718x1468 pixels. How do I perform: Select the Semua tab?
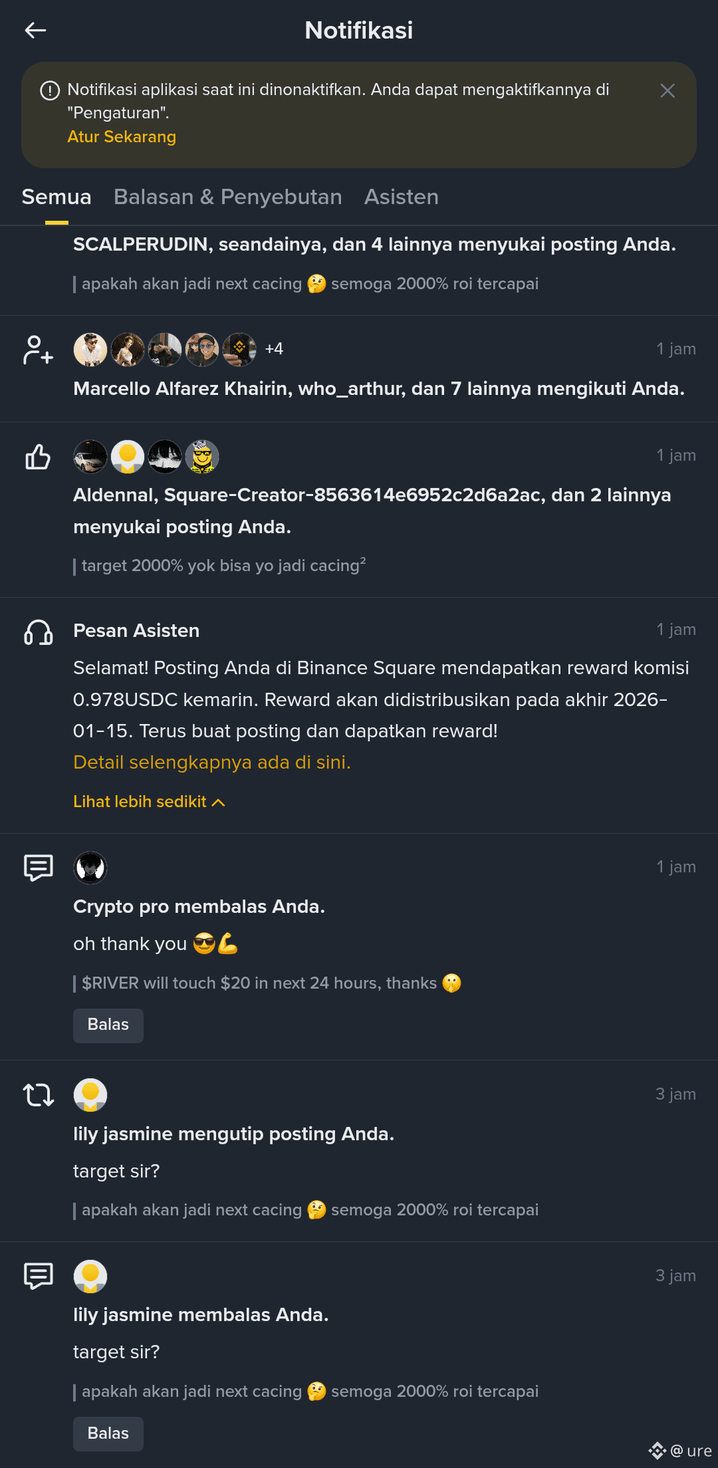pos(57,197)
